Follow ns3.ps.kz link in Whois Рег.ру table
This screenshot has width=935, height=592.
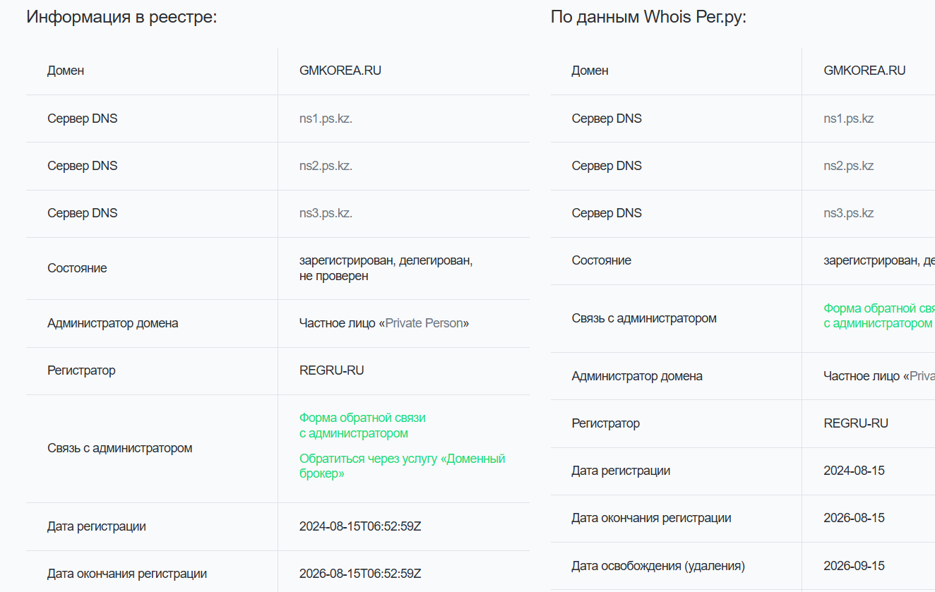848,213
